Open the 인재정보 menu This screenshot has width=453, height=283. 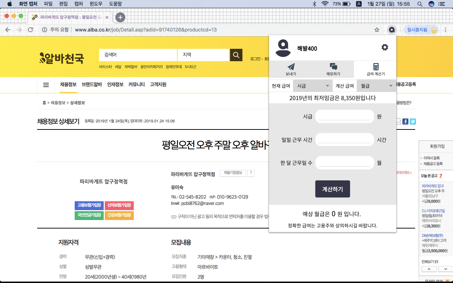click(115, 85)
